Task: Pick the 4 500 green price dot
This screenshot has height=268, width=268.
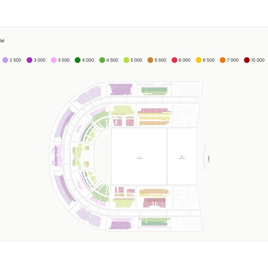Action: click(x=102, y=60)
